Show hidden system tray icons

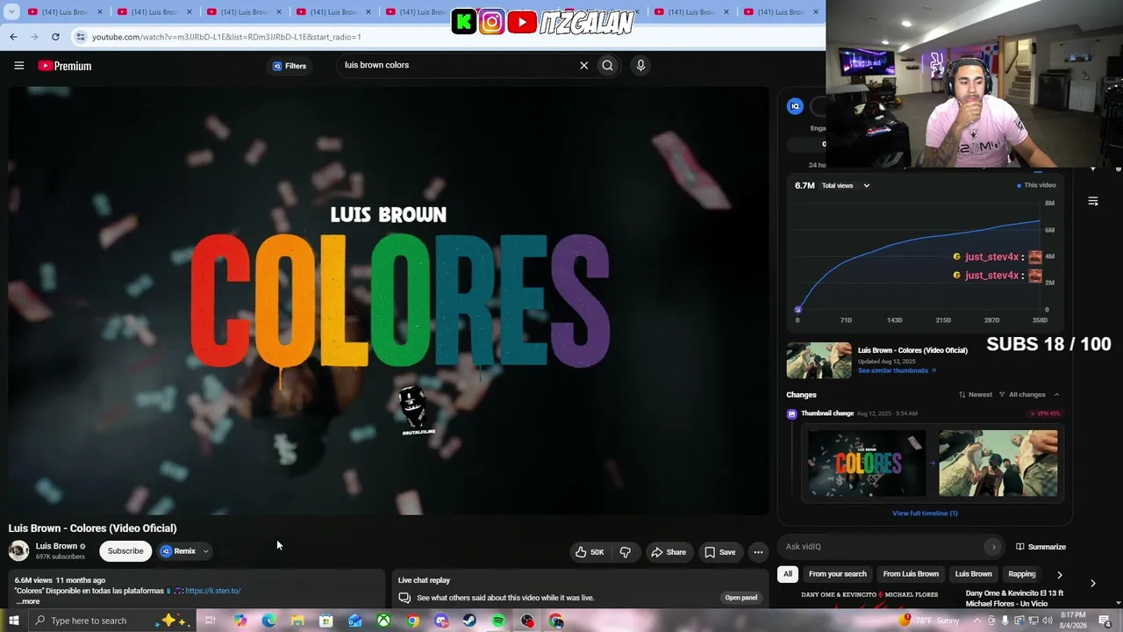point(977,621)
